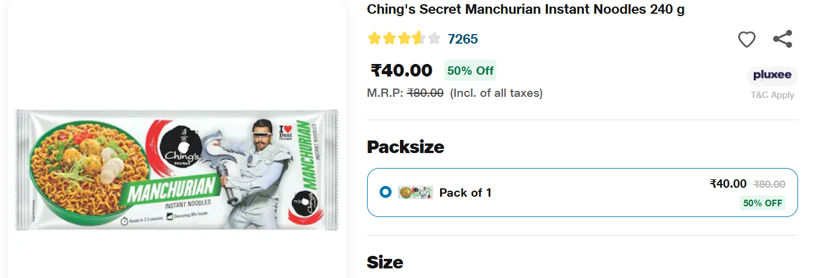Click the large Manchurian noodles product image

pos(177,170)
